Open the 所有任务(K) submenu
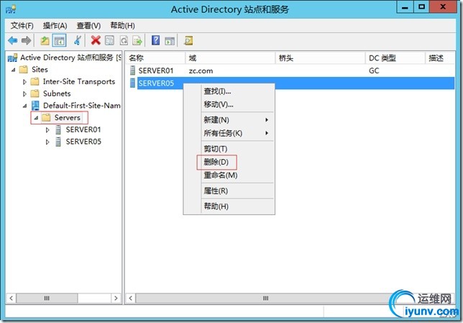 click(x=229, y=133)
